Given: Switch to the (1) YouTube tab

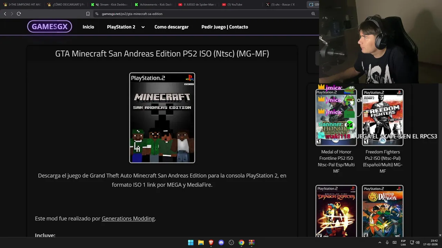Looking at the screenshot, I should (x=241, y=4).
